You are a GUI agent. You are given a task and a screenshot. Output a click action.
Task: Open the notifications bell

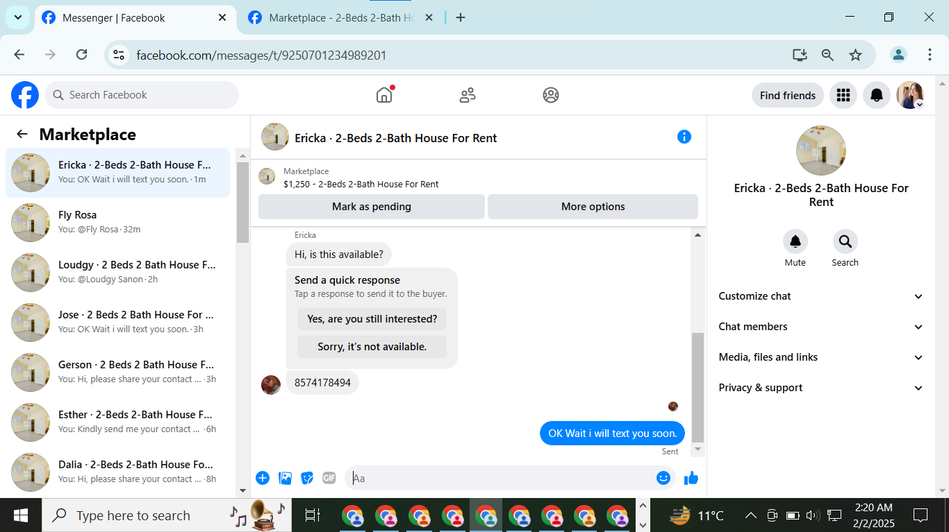point(877,95)
